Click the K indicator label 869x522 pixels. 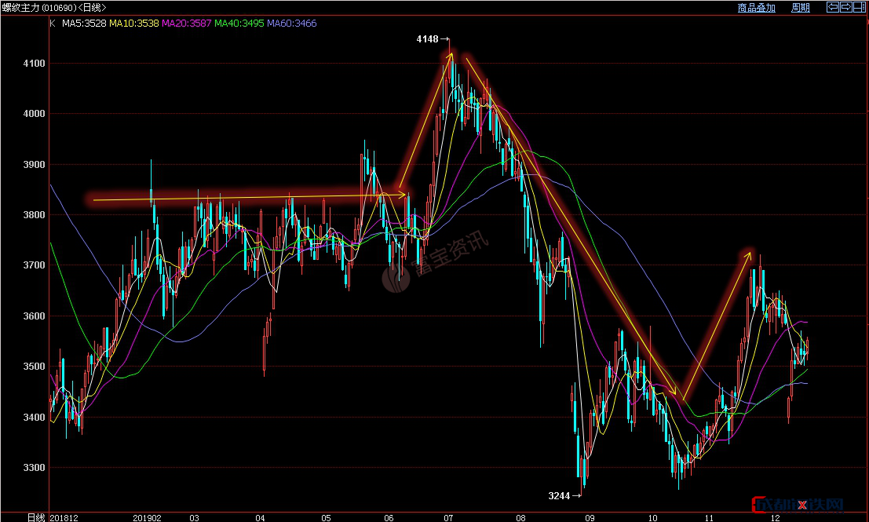click(x=53, y=24)
